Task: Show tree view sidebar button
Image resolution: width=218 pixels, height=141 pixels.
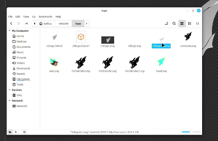Action: click(x=16, y=132)
